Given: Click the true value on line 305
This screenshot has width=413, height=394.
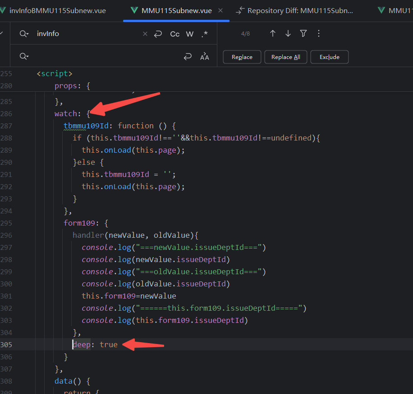Looking at the screenshot, I should tap(109, 344).
